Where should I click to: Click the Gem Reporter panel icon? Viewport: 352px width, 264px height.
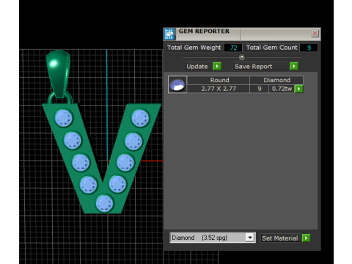tap(169, 34)
